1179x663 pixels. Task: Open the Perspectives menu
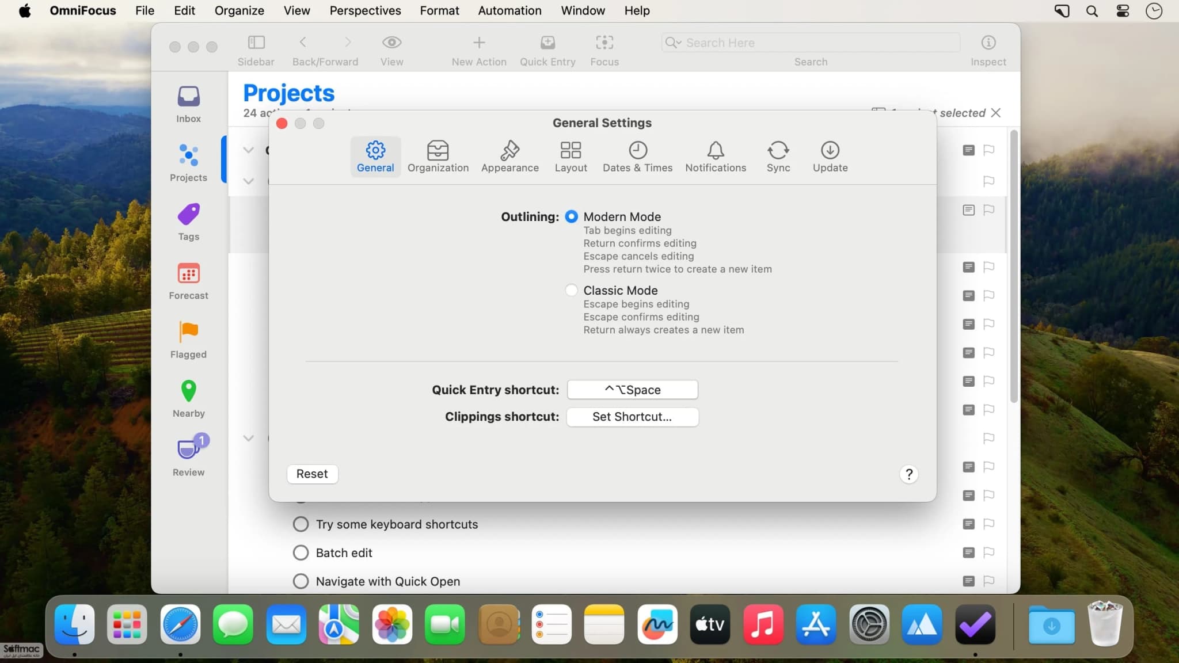point(365,10)
